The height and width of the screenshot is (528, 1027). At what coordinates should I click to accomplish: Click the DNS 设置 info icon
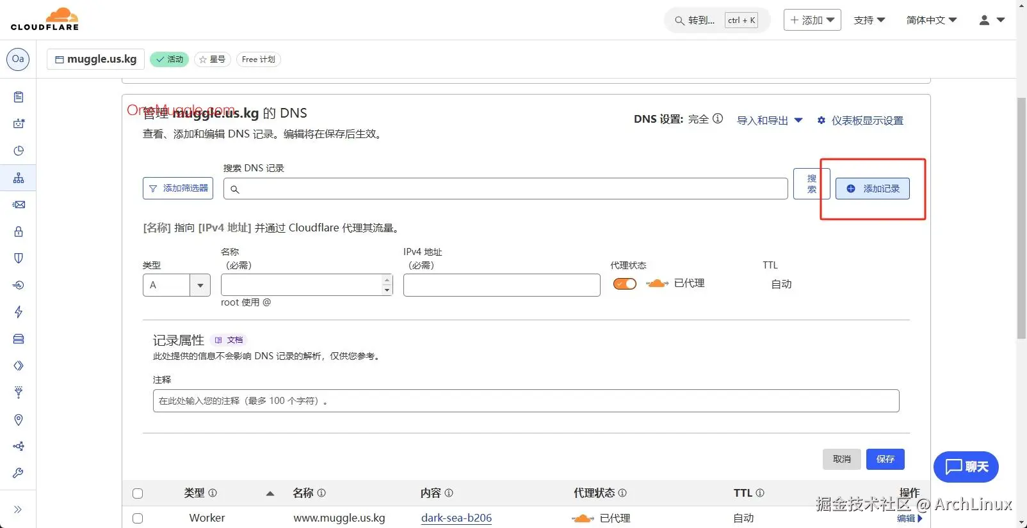click(x=718, y=118)
